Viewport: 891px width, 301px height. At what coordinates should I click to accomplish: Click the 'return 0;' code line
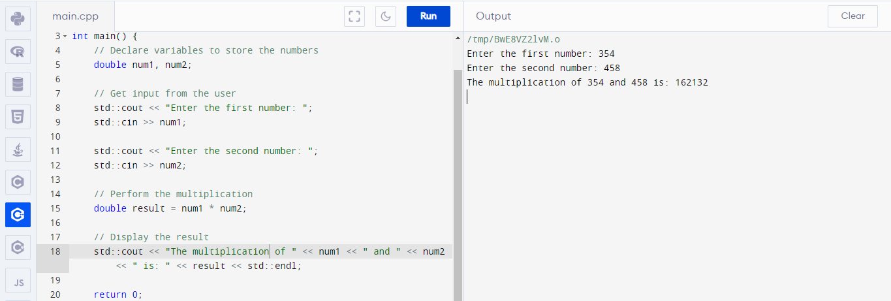coord(117,294)
